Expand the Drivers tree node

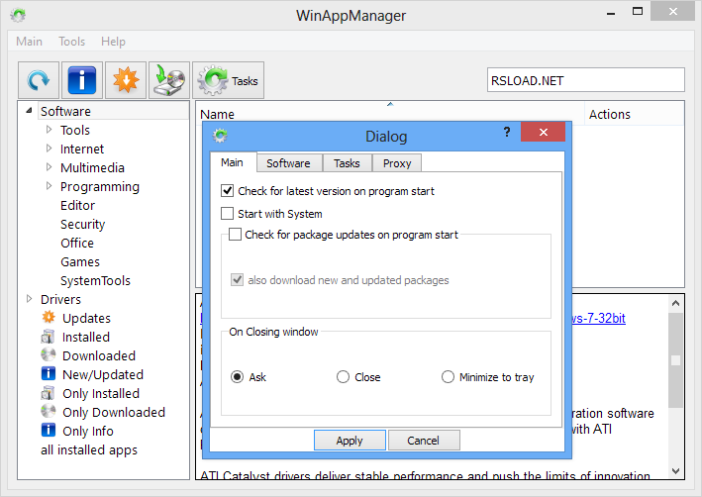click(29, 299)
